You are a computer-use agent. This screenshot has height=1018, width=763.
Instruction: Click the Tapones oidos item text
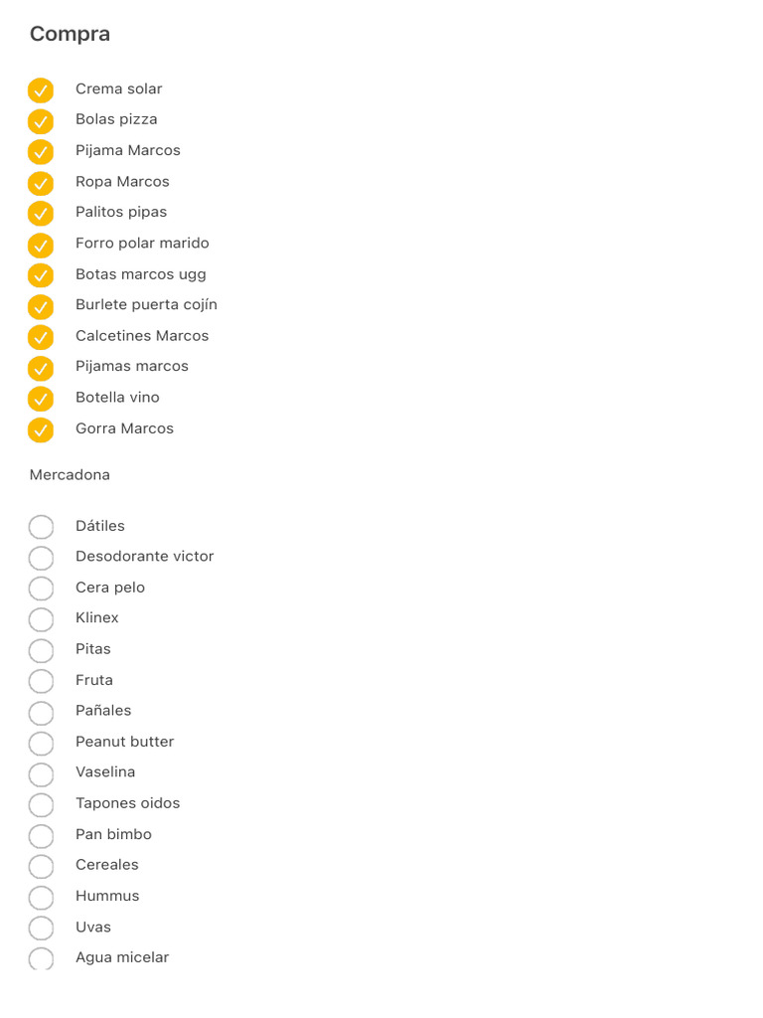[x=127, y=803]
